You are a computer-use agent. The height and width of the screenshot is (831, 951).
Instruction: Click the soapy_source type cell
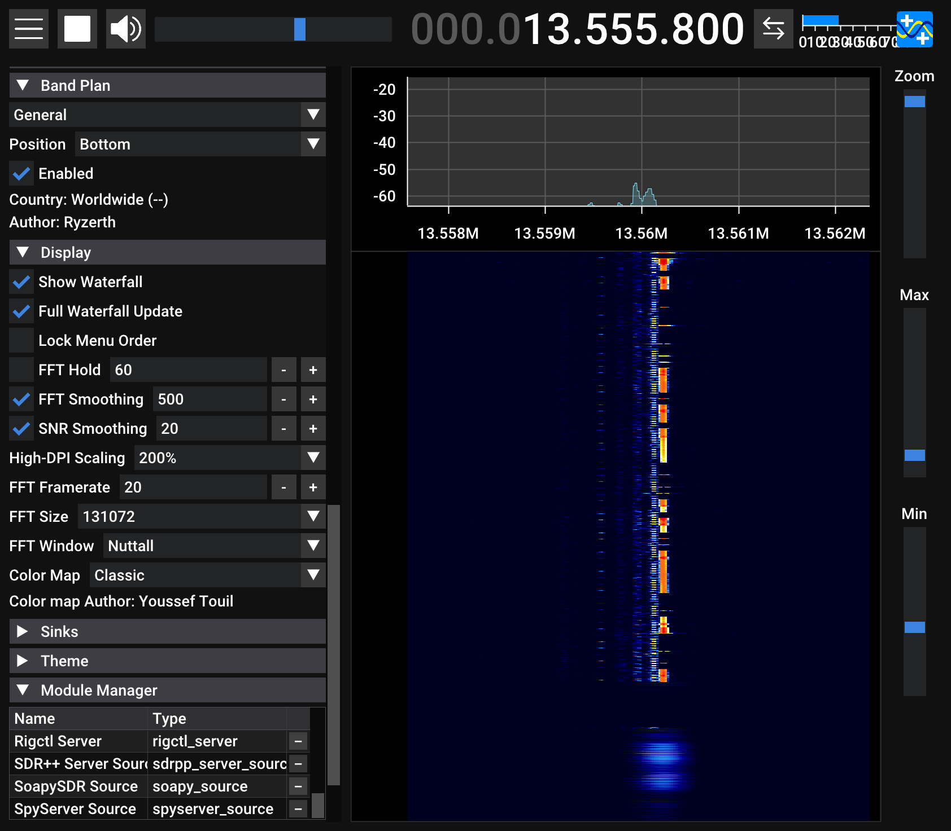coord(217,786)
